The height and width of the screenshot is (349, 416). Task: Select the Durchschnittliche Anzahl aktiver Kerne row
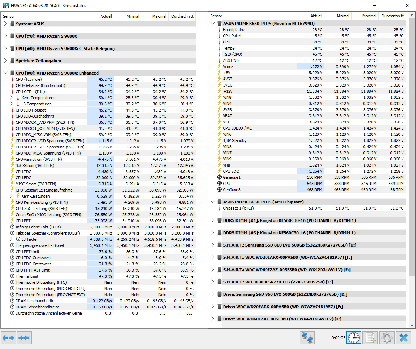[x=102, y=313]
